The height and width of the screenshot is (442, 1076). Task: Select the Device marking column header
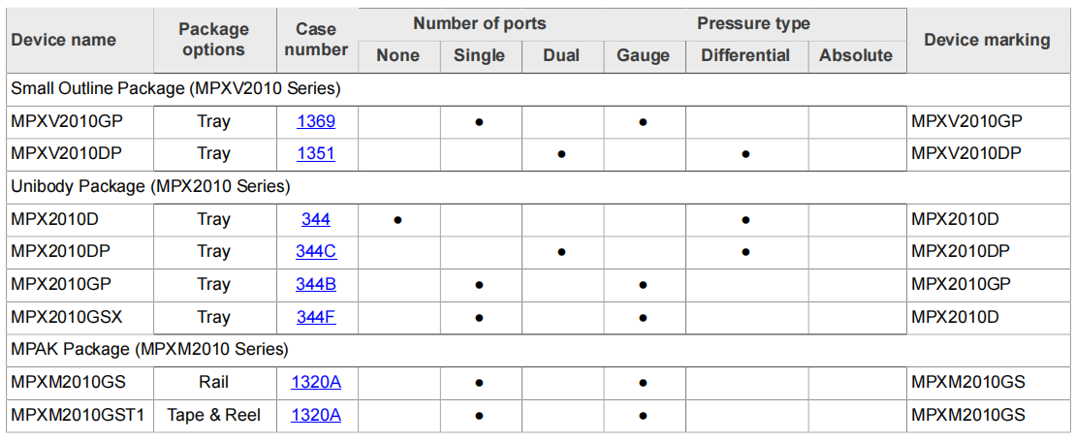pyautogui.click(x=987, y=40)
